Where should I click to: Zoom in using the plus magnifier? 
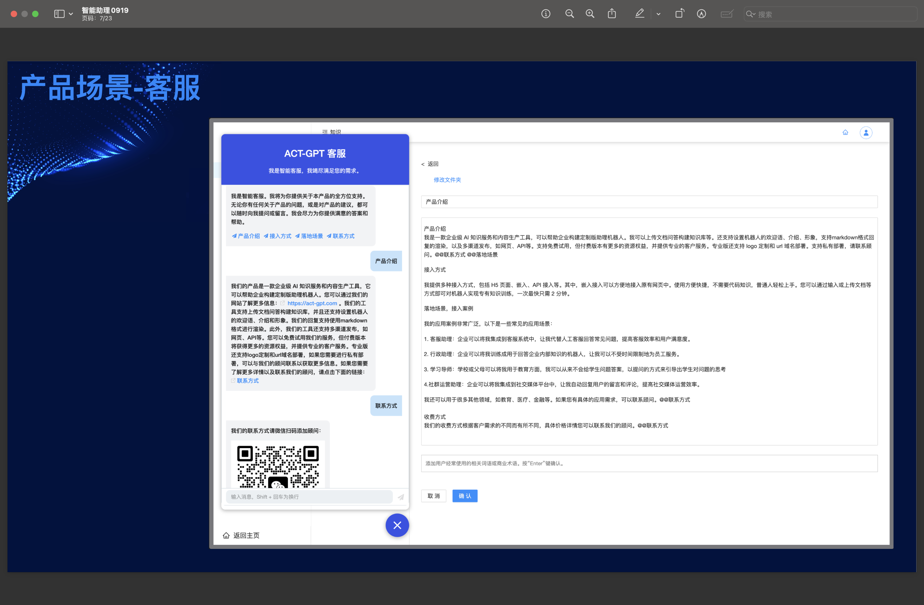click(590, 14)
